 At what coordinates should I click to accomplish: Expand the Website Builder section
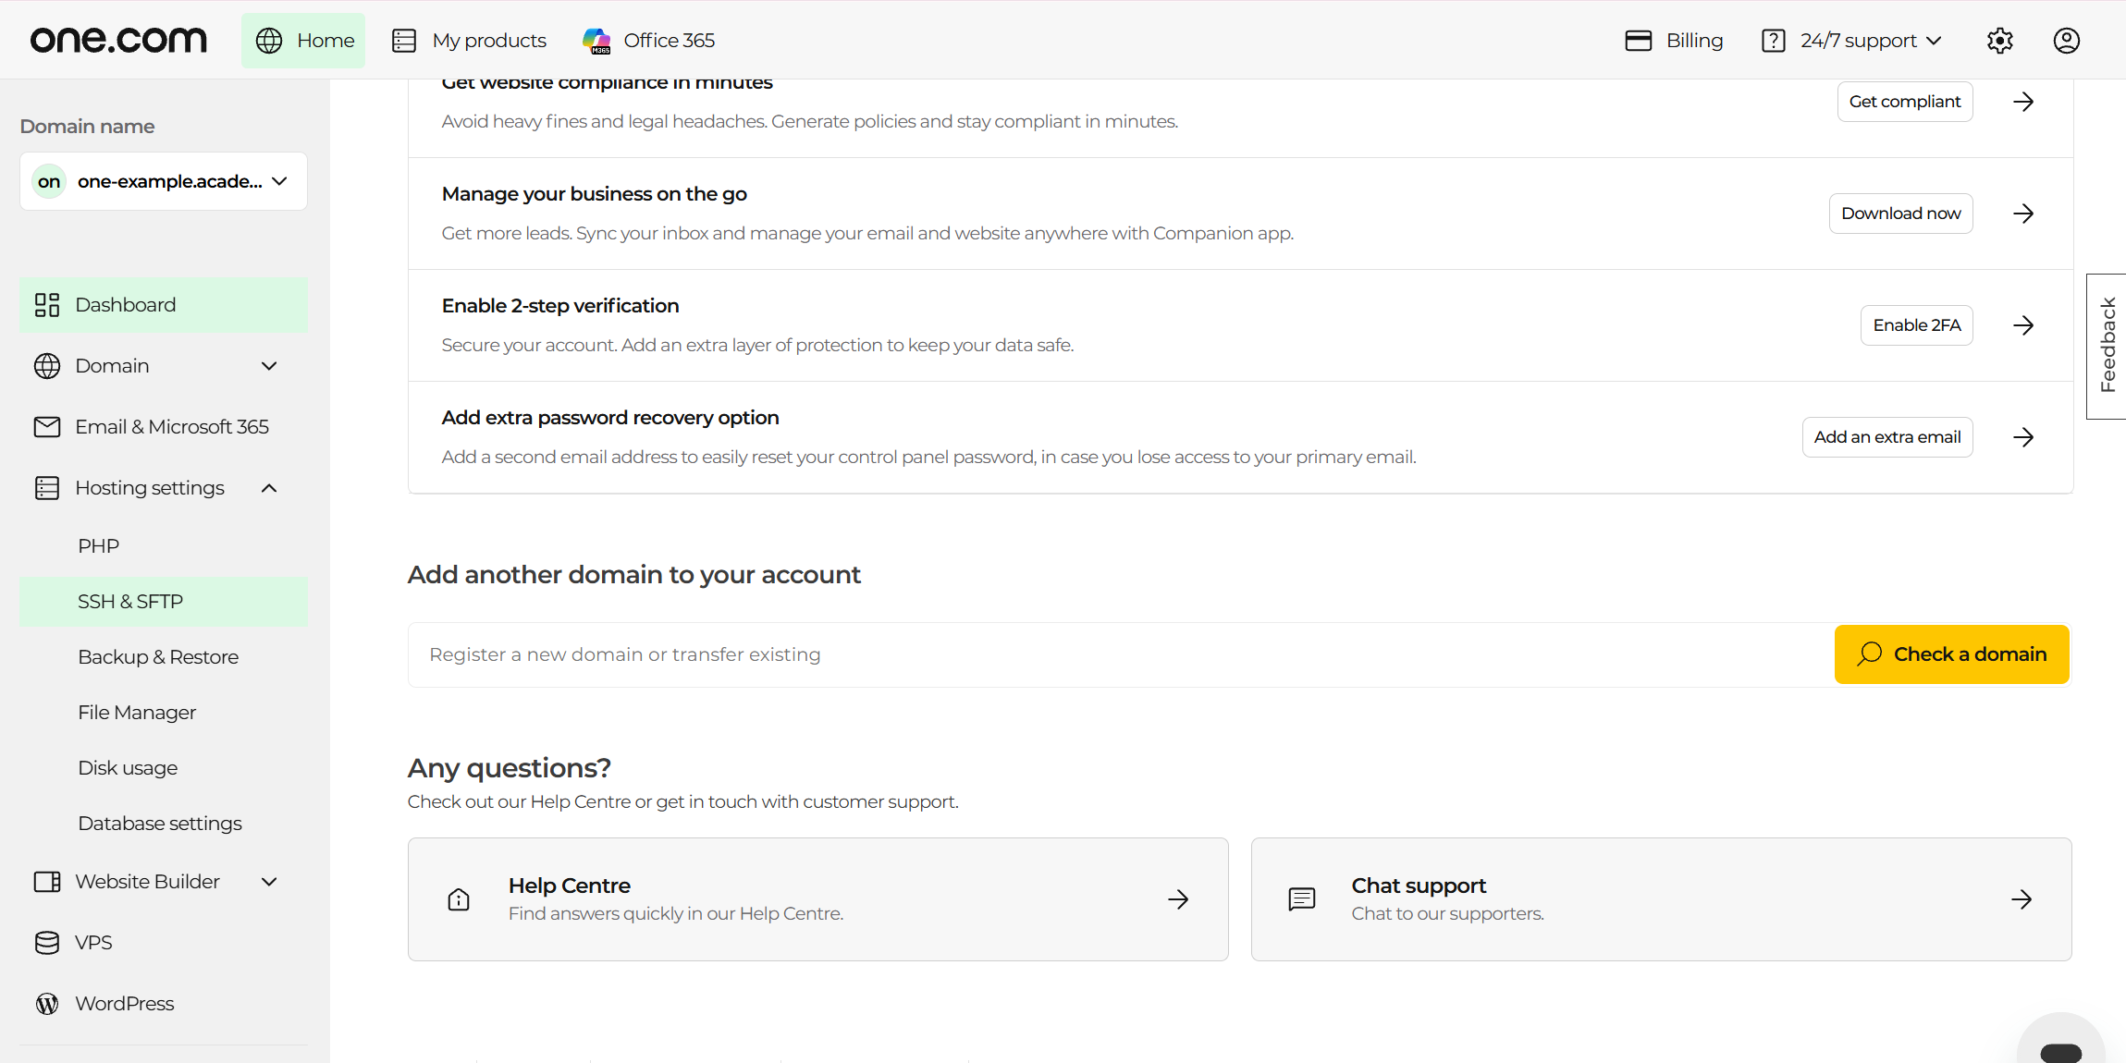click(164, 882)
